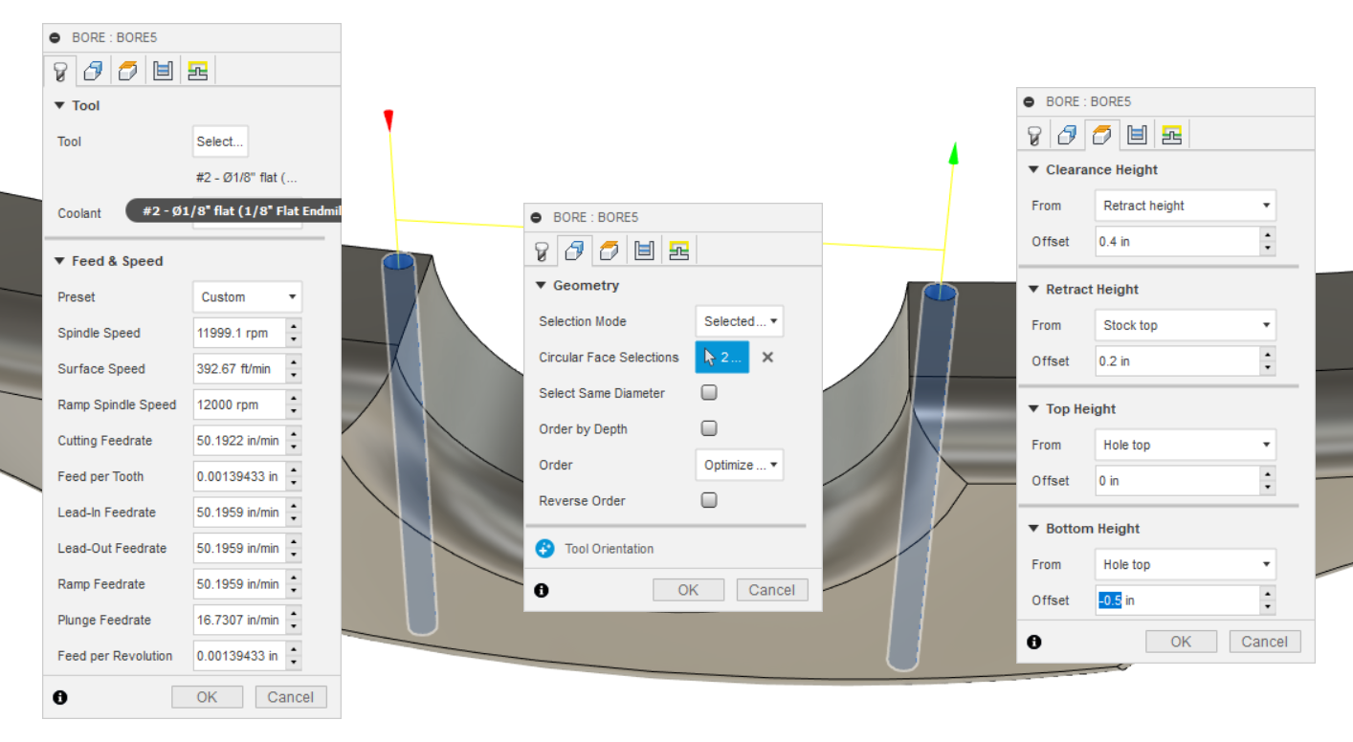
Task: Tick the Order by Depth checkbox
Action: (x=709, y=428)
